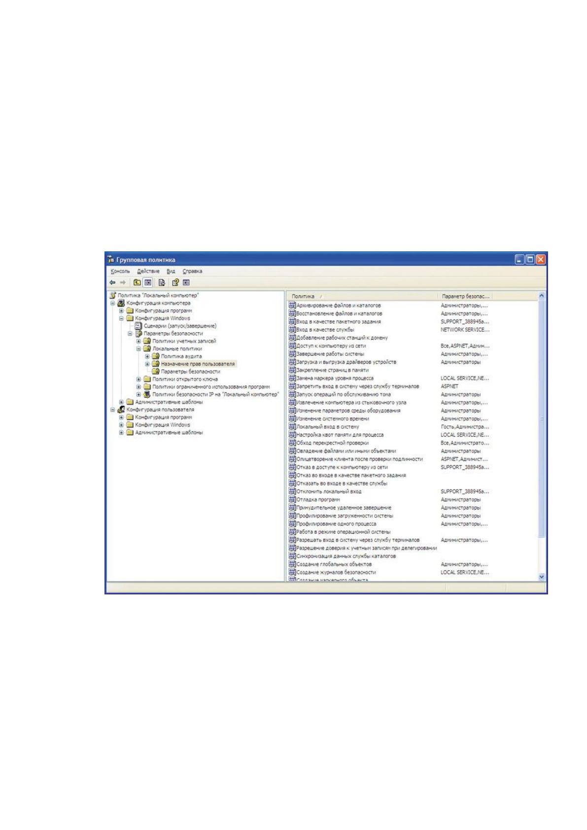
Task: Open the Действие menu
Action: click(148, 271)
